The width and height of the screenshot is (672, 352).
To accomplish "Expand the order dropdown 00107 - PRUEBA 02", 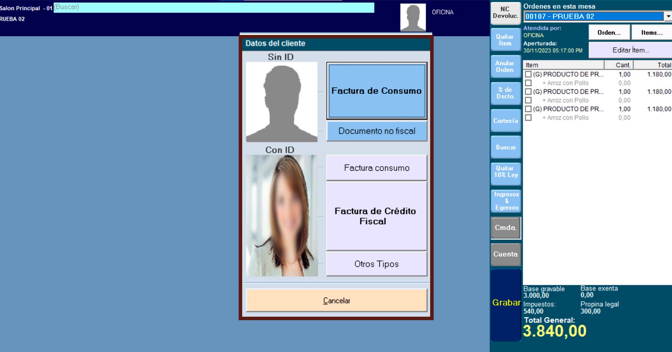I will (x=668, y=16).
